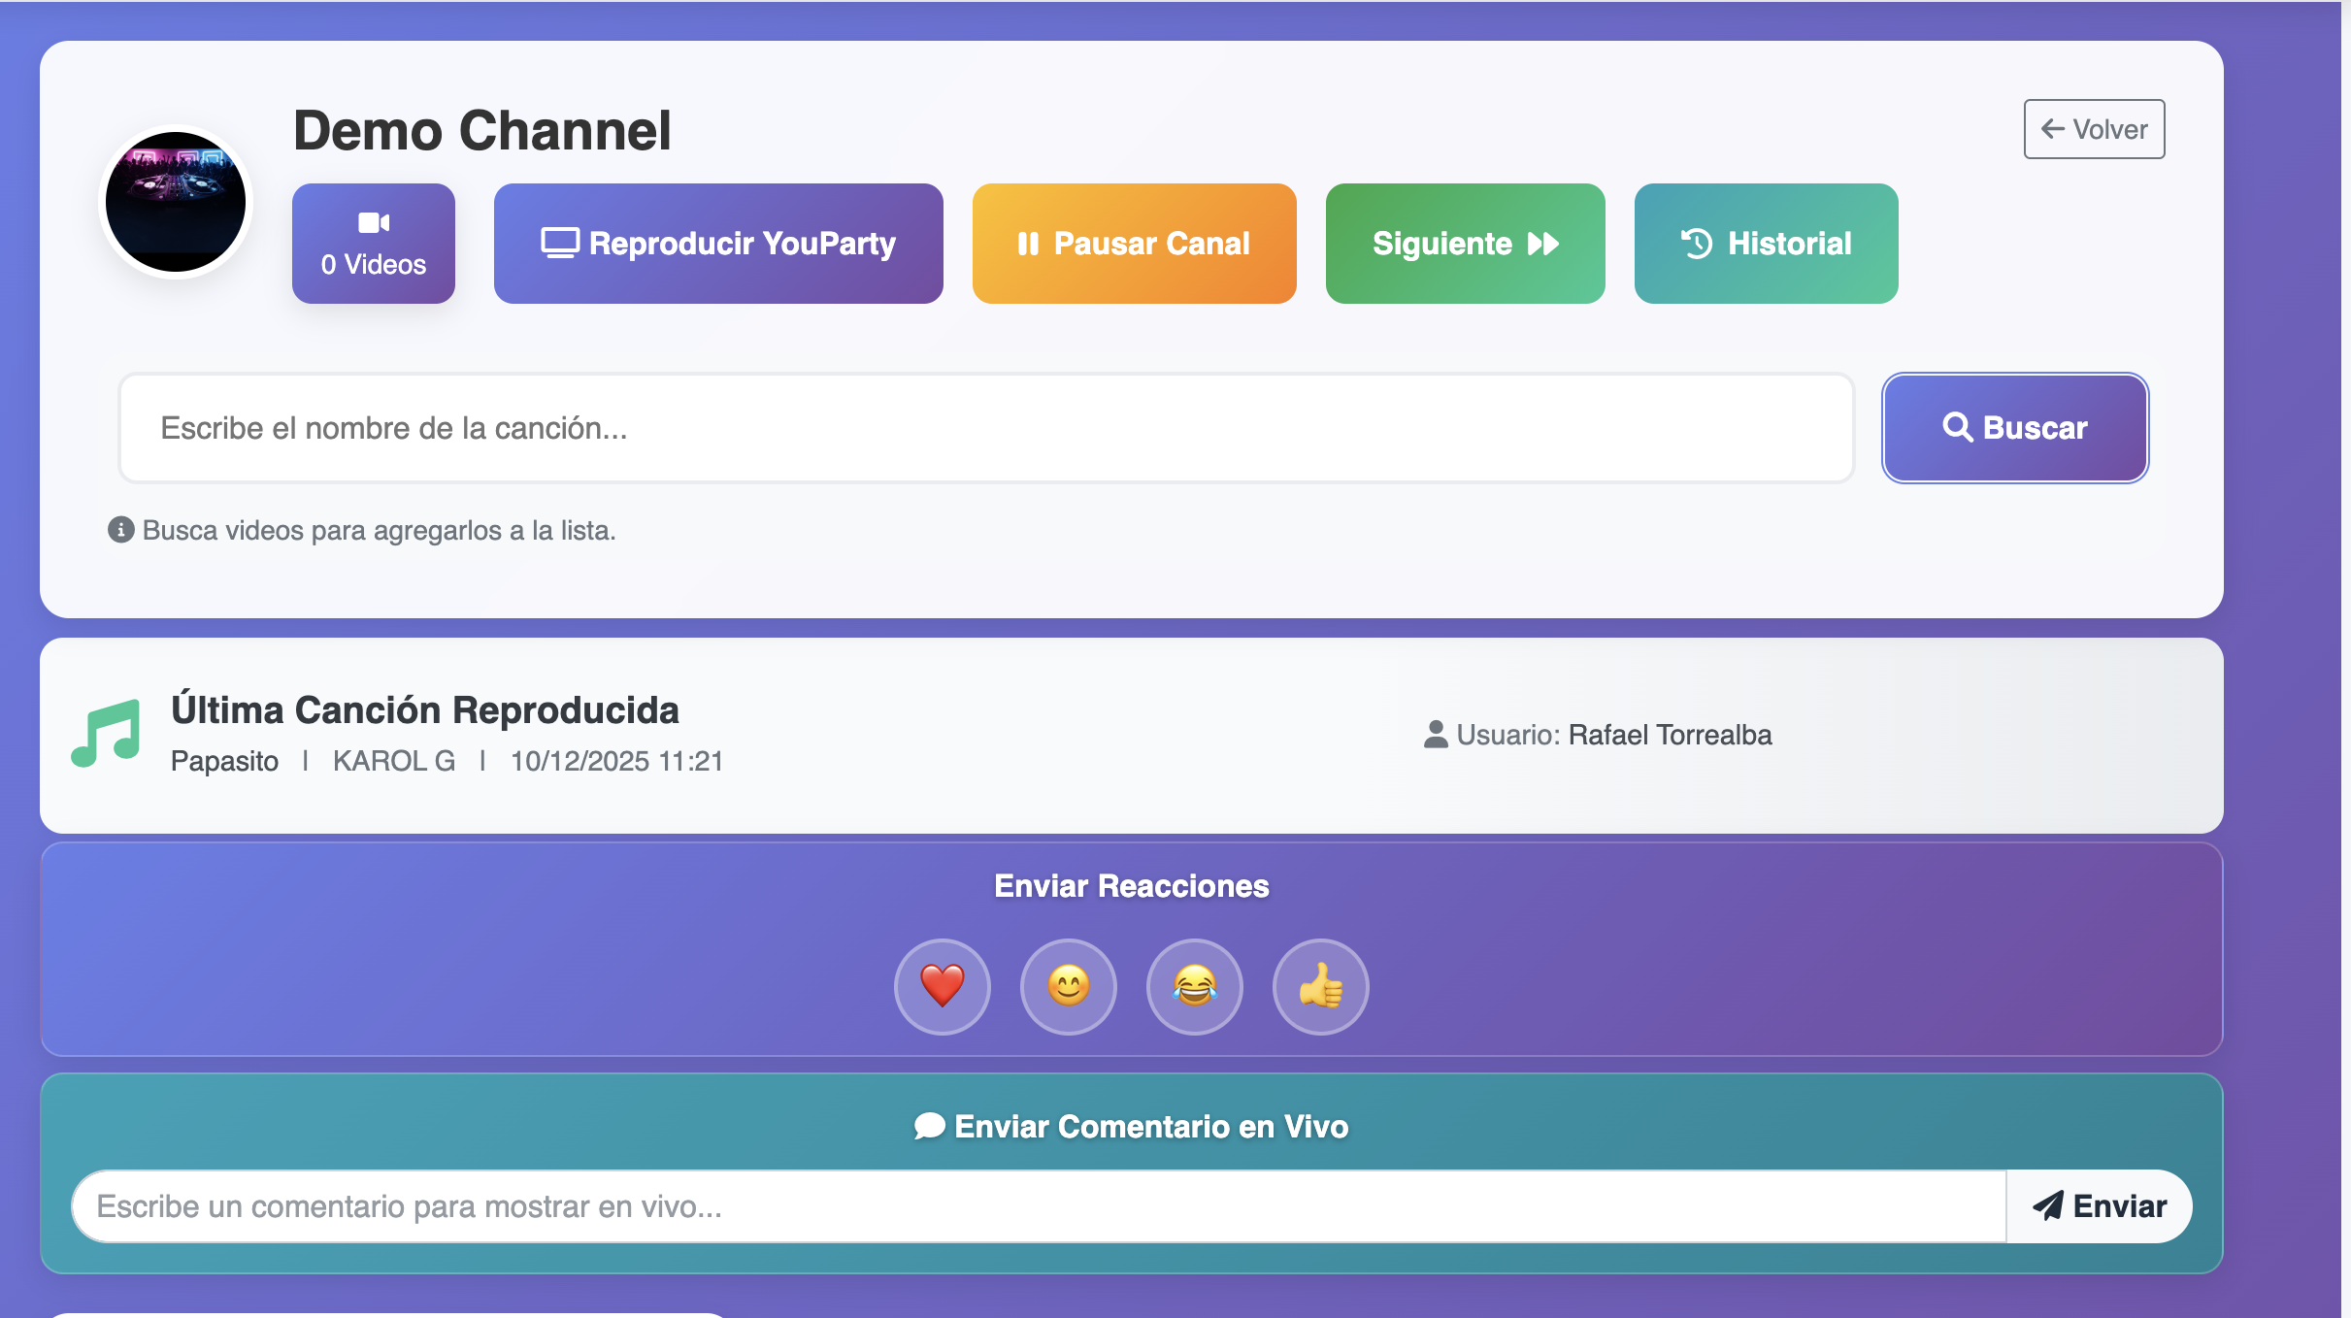2351x1318 pixels.
Task: Skip to next song with Siguiente
Action: [1465, 244]
